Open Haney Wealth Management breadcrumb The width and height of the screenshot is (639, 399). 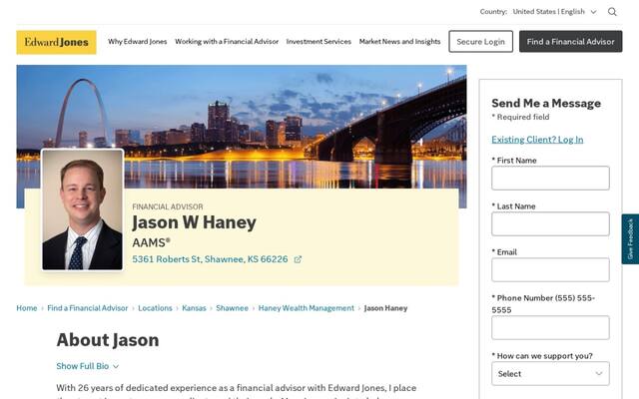(307, 308)
